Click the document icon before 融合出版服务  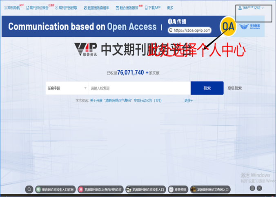click(x=118, y=8)
